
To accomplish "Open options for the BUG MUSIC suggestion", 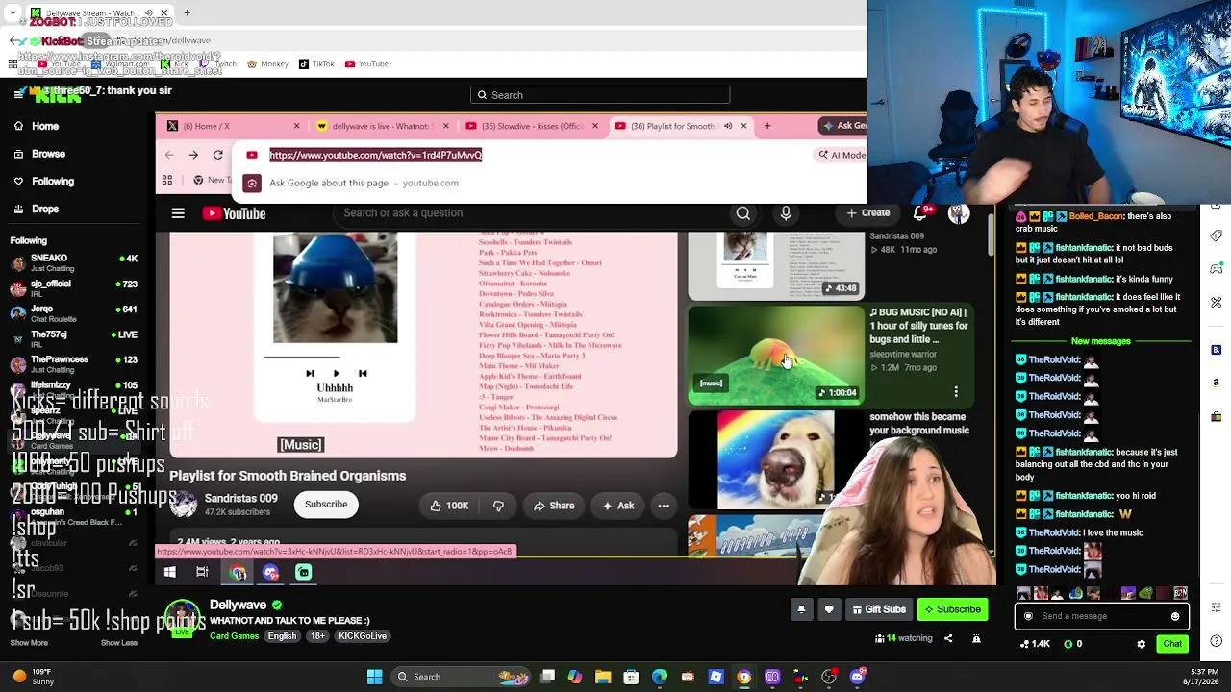I will tap(956, 391).
